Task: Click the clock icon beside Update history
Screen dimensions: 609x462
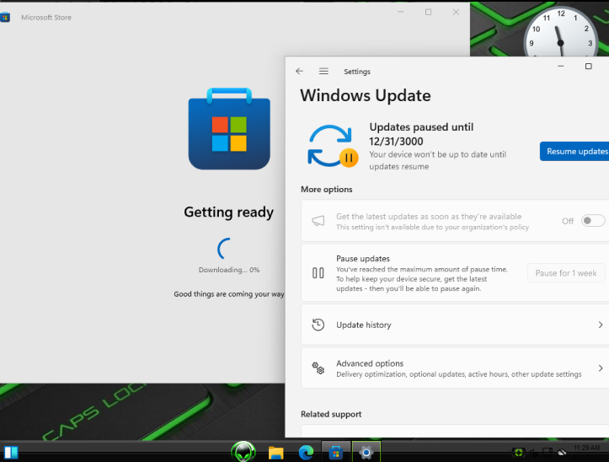Action: click(318, 325)
